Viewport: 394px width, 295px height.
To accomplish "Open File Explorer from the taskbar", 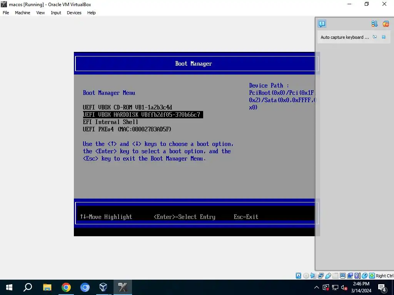I will [x=47, y=287].
